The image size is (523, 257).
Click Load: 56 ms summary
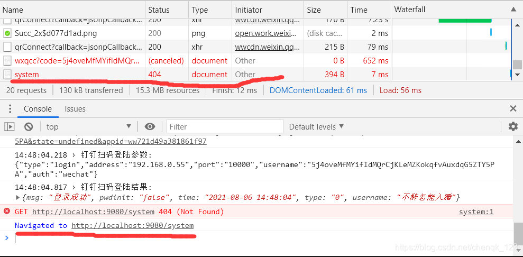point(401,90)
